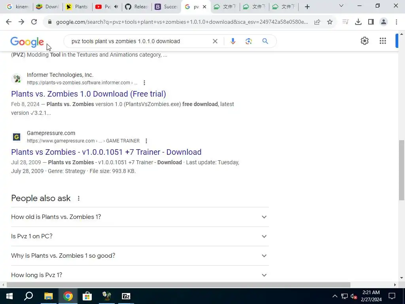The image size is (405, 304).
Task: Switch to the GitHub Releas tab
Action: [136, 7]
